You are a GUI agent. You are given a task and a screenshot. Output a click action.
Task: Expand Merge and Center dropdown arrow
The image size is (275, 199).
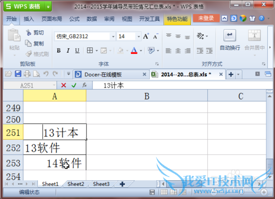pos(255,55)
